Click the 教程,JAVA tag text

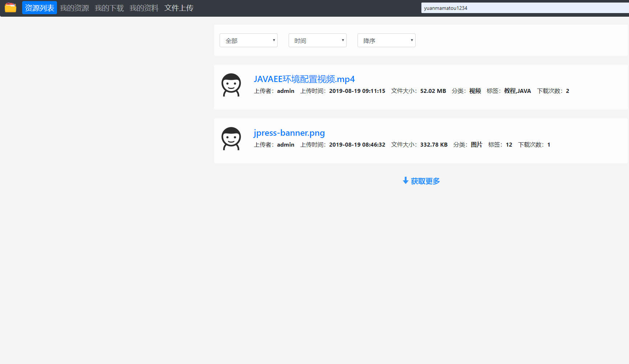pos(518,91)
